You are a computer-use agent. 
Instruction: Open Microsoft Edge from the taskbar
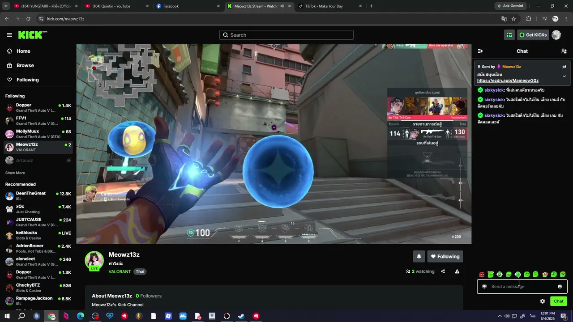point(81,316)
